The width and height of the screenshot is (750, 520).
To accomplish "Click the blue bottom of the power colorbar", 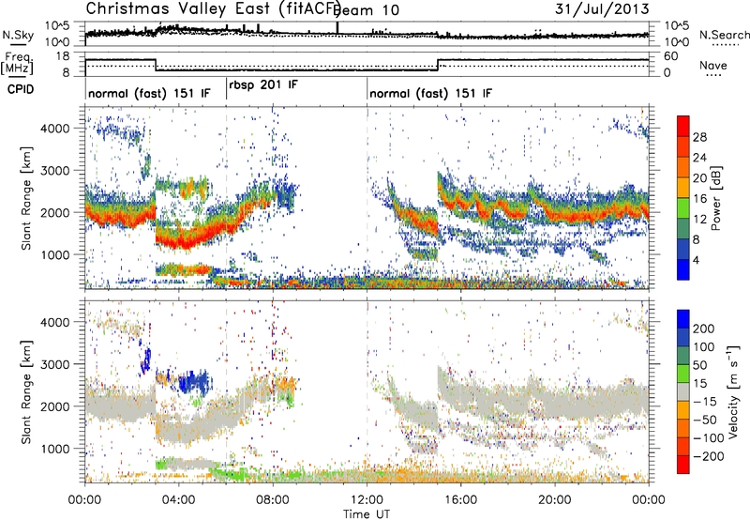I will point(683,269).
